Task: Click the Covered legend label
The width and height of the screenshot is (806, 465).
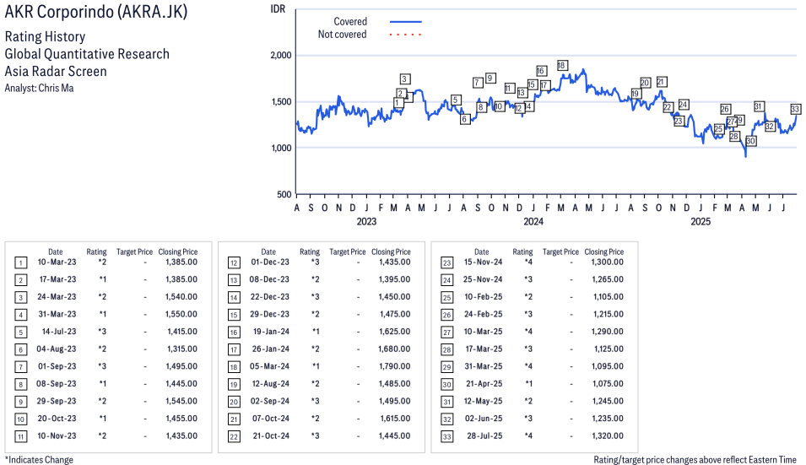Action: coord(350,22)
